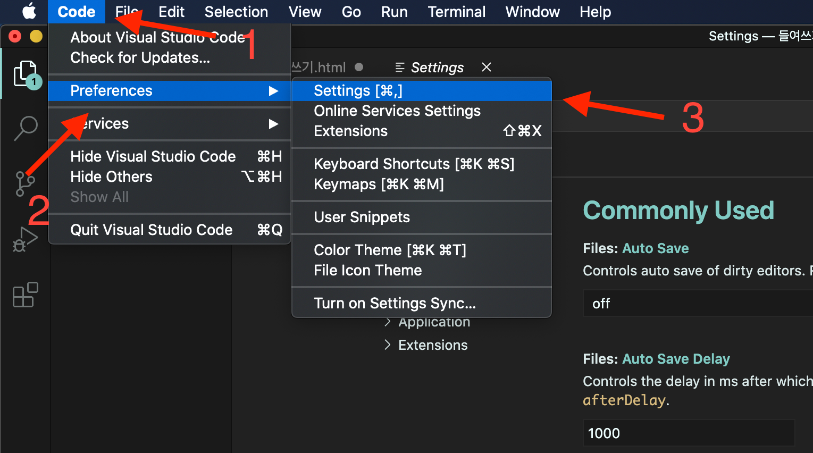Screen dimensions: 813x453
Task: Choose Hide Visual Studio Code
Action: point(170,156)
